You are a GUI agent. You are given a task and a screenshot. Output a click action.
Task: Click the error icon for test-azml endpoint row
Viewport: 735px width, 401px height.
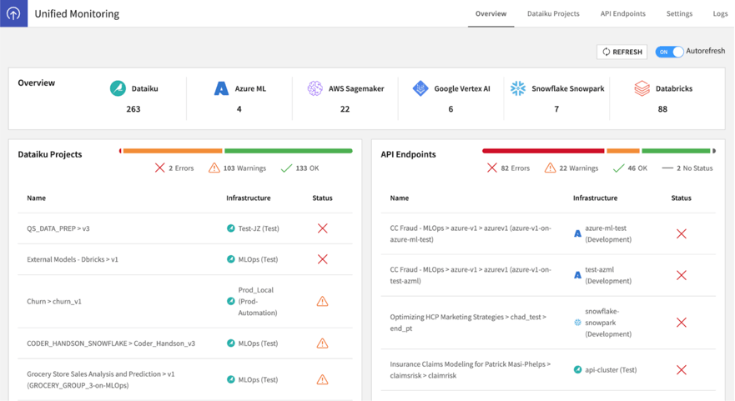click(x=682, y=275)
